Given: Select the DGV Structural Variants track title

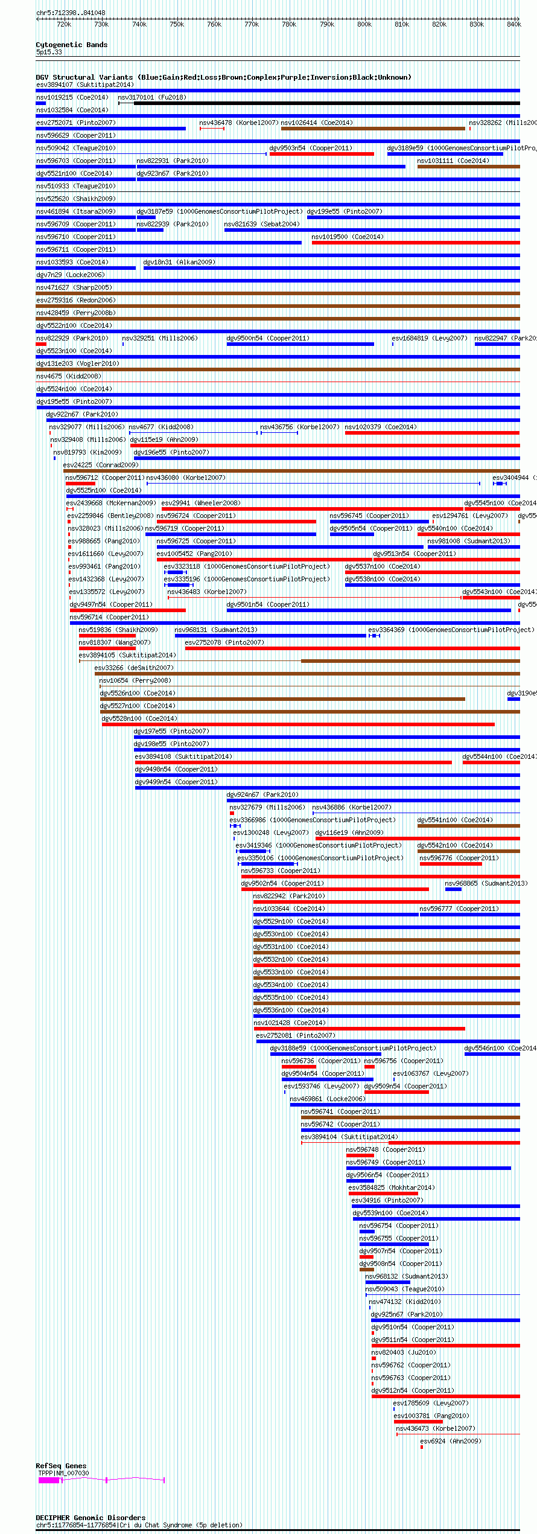Looking at the screenshot, I should click(223, 77).
